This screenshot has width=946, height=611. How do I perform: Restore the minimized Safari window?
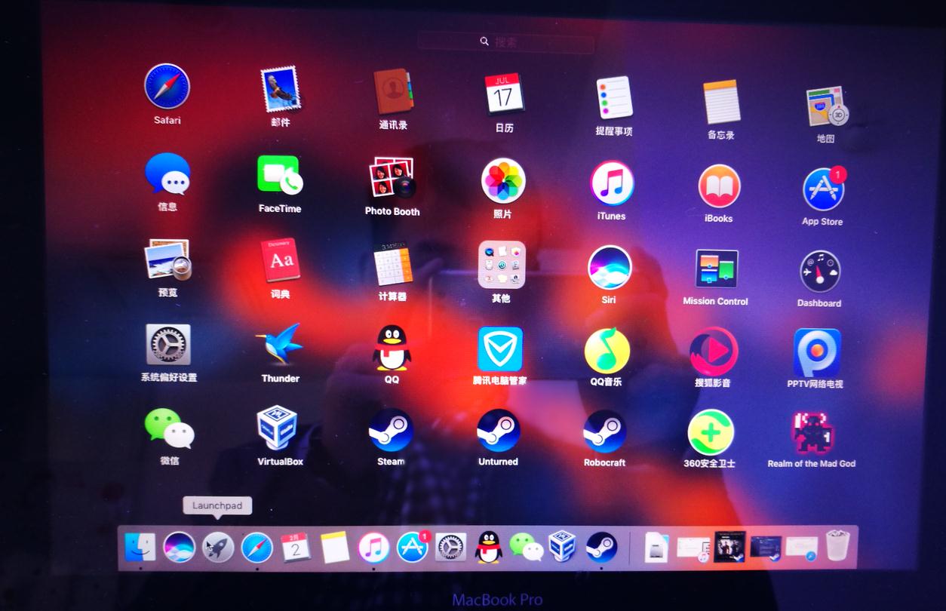tap(801, 547)
